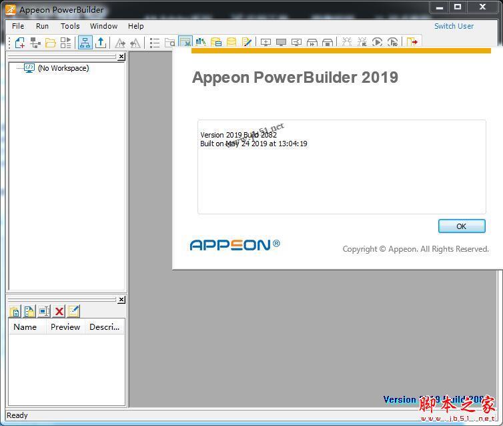Click OK in the About dialog
This screenshot has height=426, width=503.
point(461,226)
